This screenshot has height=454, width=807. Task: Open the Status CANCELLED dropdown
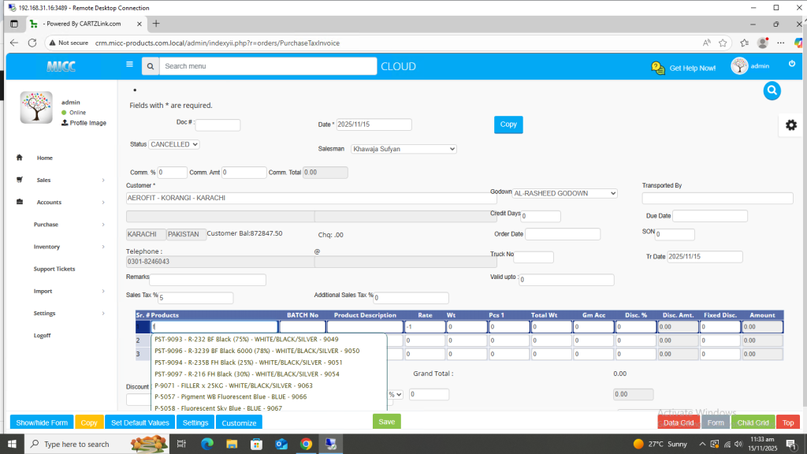[x=174, y=145]
